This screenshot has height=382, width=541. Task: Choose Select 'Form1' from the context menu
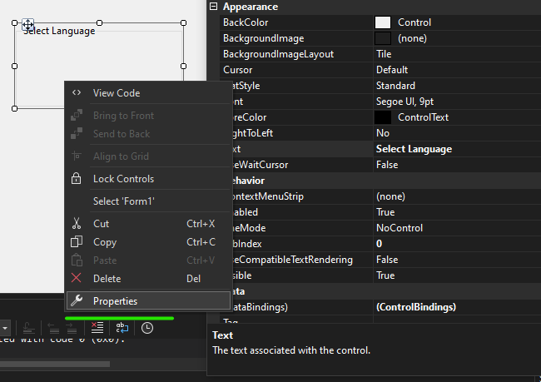pos(123,201)
